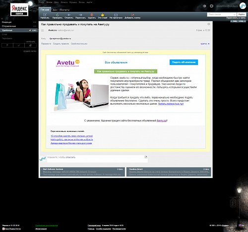The width and height of the screenshot is (248, 232).
Task: Click the print icon on the letter header
Action: tap(209, 24)
